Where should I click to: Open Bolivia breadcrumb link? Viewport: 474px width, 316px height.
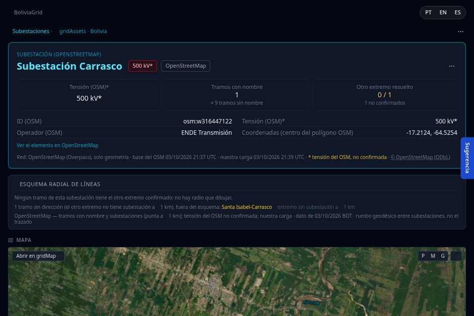(x=99, y=31)
